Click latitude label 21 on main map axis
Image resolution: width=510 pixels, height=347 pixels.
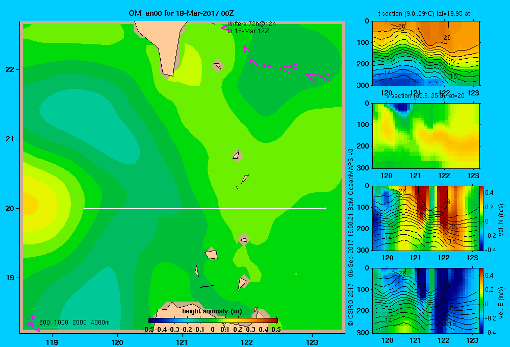tap(10, 139)
